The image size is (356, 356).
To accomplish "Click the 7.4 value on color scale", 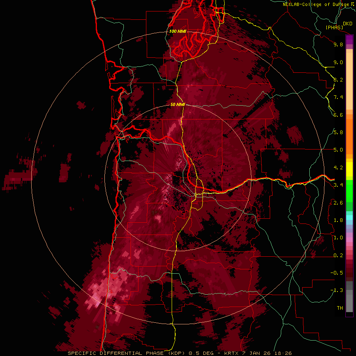I will (338, 97).
